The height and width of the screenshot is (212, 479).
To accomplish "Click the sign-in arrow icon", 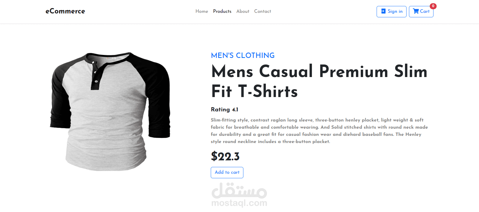I will 383,11.
